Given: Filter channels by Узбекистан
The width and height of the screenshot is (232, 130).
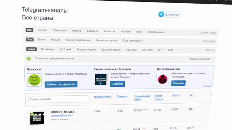Looking at the screenshot, I should [59, 30].
